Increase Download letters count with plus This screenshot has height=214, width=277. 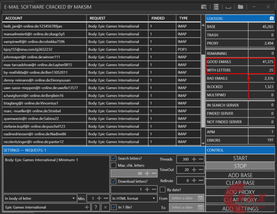click(147, 190)
